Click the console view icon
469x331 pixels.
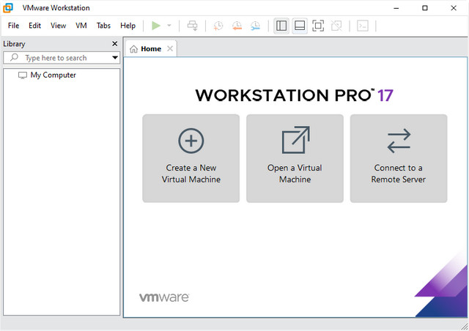click(363, 26)
